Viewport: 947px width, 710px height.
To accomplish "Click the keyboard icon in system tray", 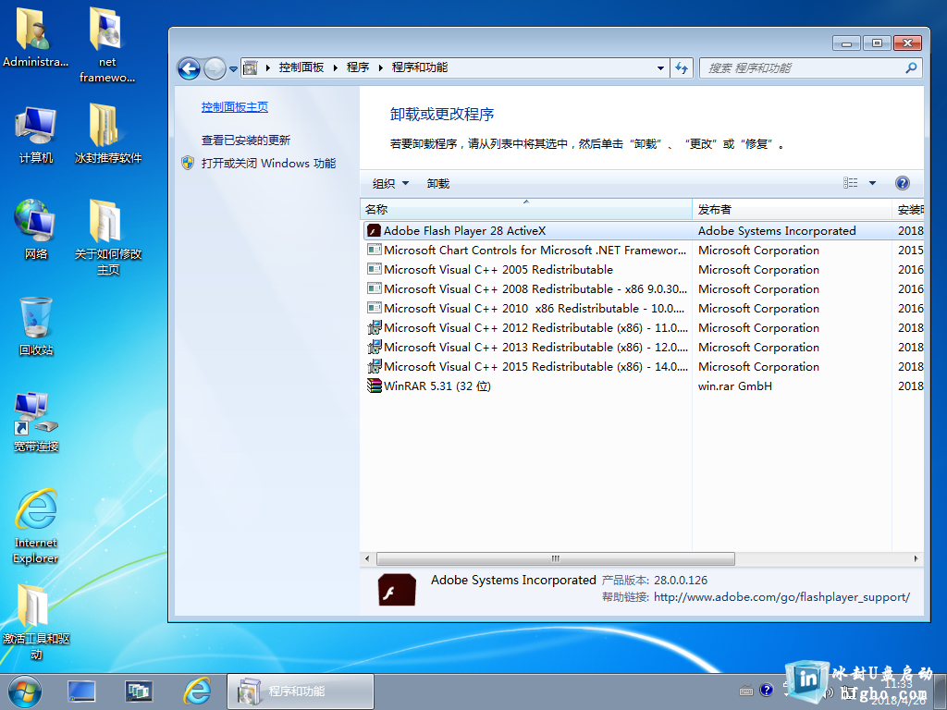I will point(746,691).
